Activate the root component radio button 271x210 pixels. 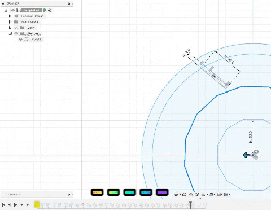pyautogui.click(x=50, y=10)
